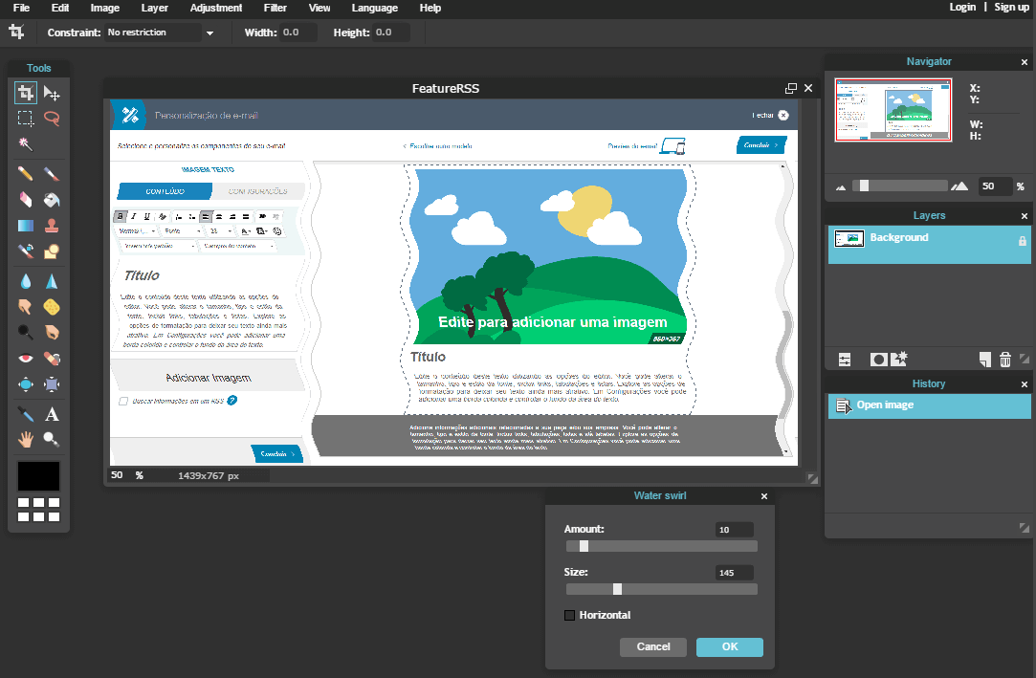Select the Lasso tool
The width and height of the screenshot is (1036, 678).
coord(52,119)
